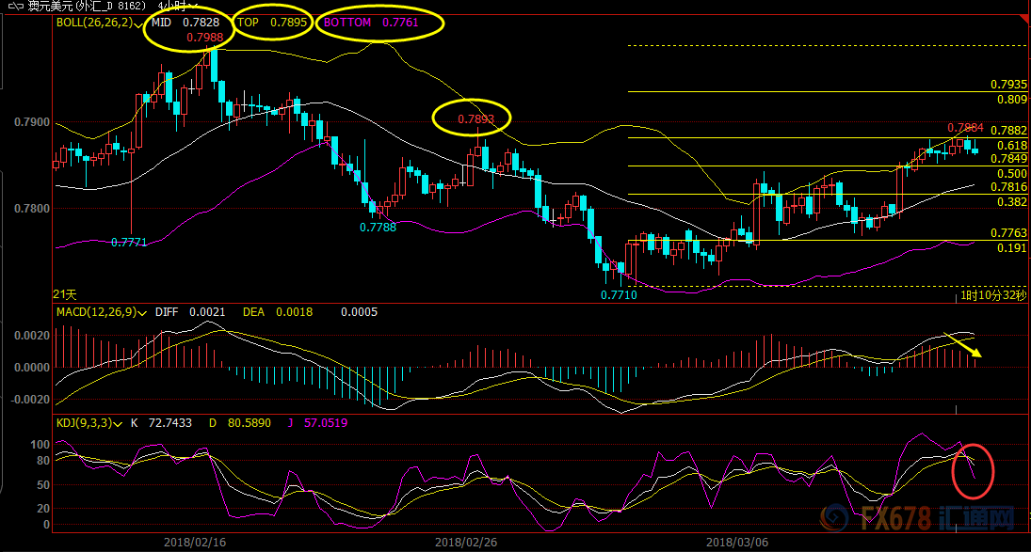Screen dimensions: 1031x552
Task: Select the 0.382 Fibonacci retracement label
Action: 1011,202
